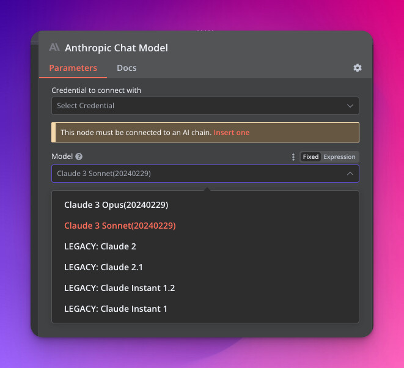Viewport: 404px width, 368px height.
Task: Click the Model help question mark icon
Action: coord(79,156)
